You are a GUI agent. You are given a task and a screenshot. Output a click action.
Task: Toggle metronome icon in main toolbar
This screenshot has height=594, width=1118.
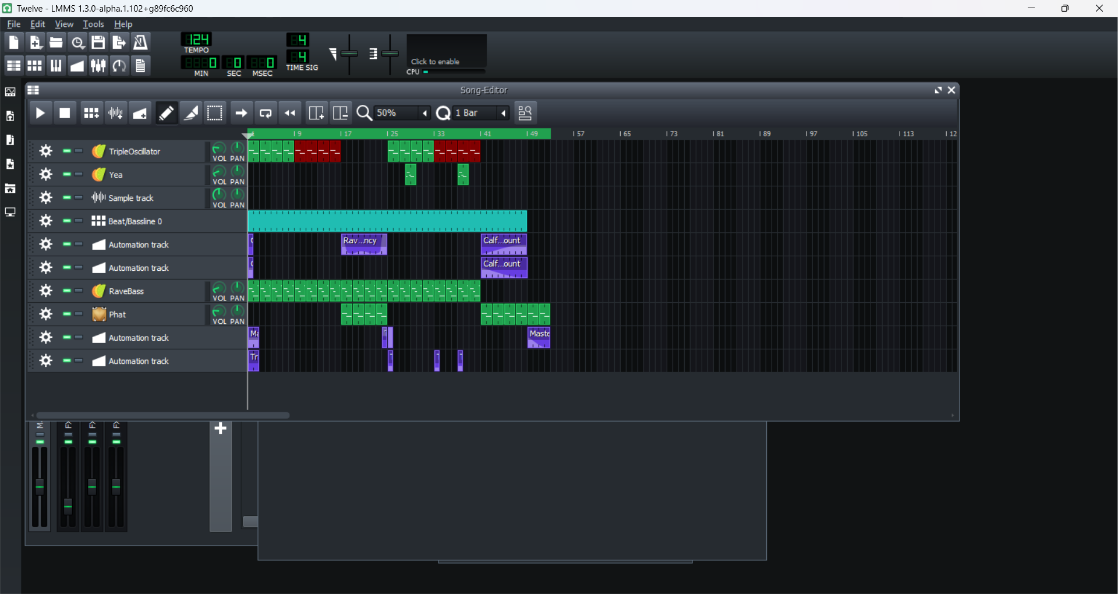click(140, 43)
